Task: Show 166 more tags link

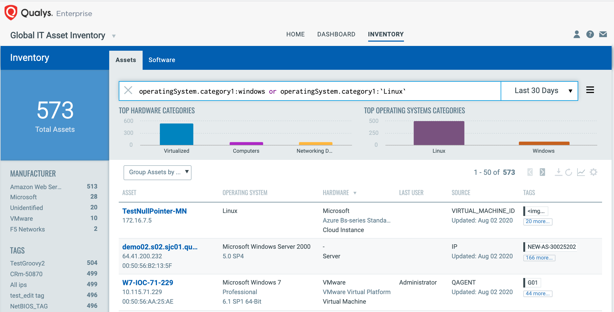Action: tap(539, 258)
